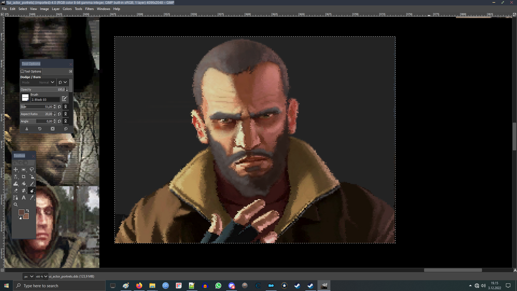This screenshot has height=291, width=517.
Task: Delete the tool preset in Tool Options
Action: pyautogui.click(x=53, y=129)
